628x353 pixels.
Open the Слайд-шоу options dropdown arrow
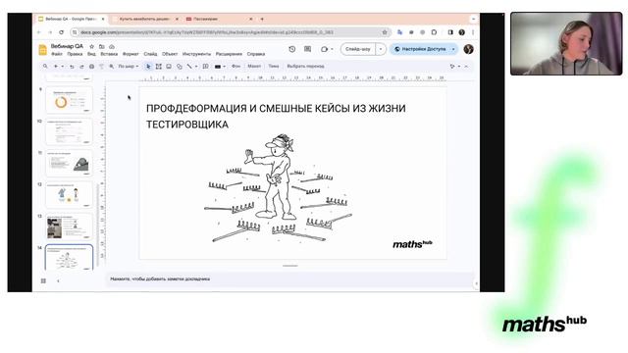pos(381,49)
